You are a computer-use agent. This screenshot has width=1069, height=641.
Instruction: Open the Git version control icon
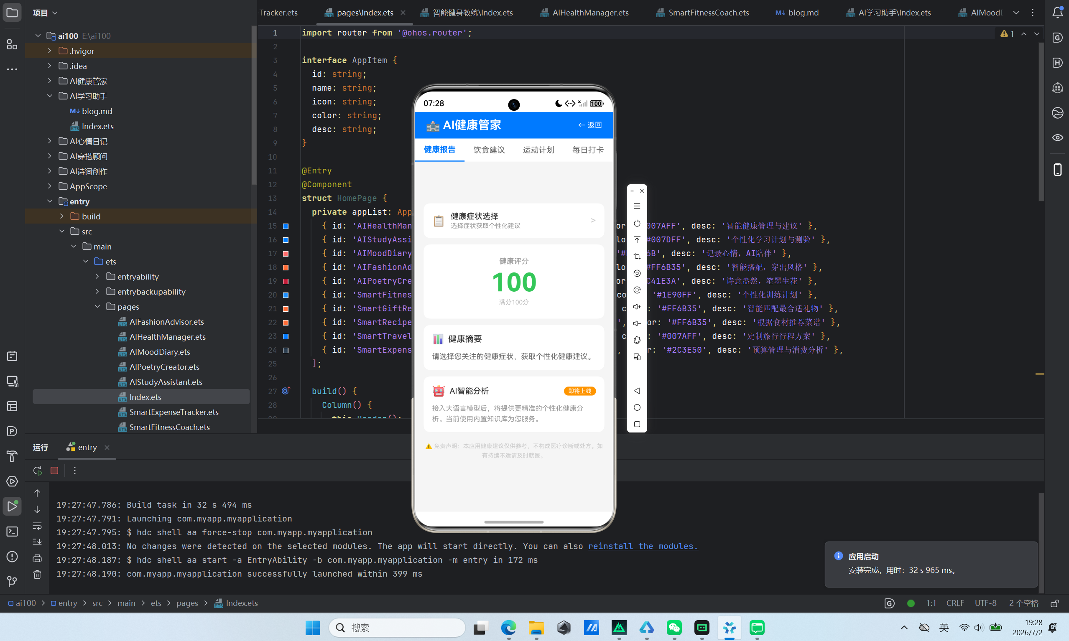click(x=12, y=581)
